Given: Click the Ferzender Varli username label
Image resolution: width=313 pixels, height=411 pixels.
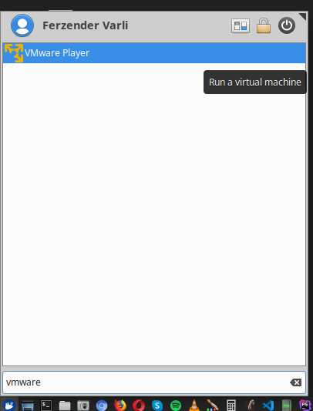Looking at the screenshot, I should point(86,25).
